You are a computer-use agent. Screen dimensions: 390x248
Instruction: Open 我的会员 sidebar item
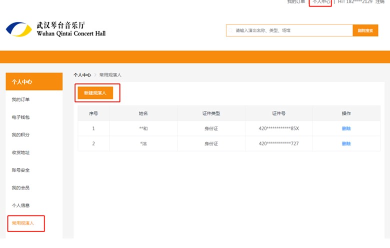[x=20, y=188]
